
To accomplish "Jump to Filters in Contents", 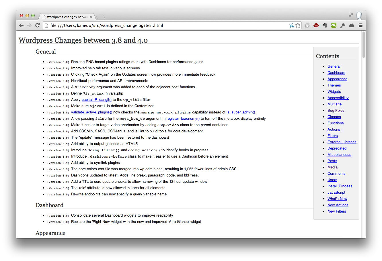I will point(332,136).
